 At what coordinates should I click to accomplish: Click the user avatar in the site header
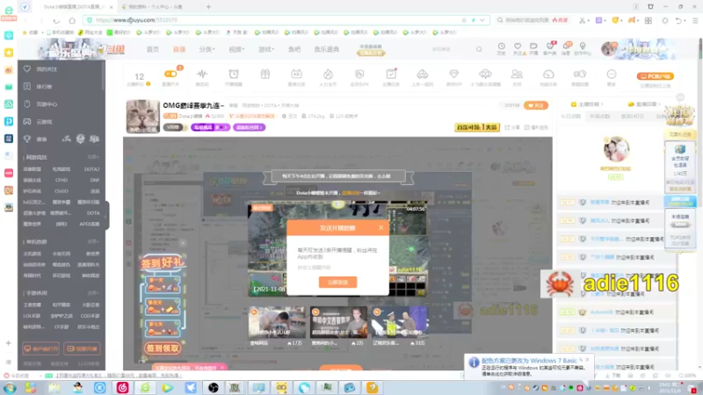pos(608,48)
